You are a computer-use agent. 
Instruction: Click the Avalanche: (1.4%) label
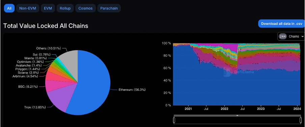click(x=29, y=65)
